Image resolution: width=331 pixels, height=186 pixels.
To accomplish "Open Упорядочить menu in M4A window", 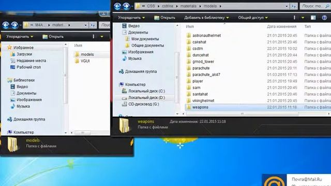I will pyautogui.click(x=20, y=37).
